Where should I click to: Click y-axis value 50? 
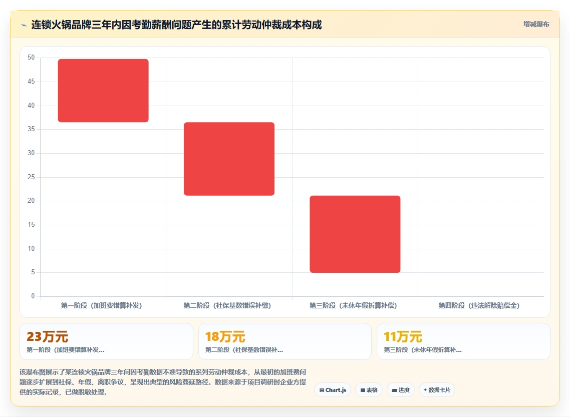31,58
